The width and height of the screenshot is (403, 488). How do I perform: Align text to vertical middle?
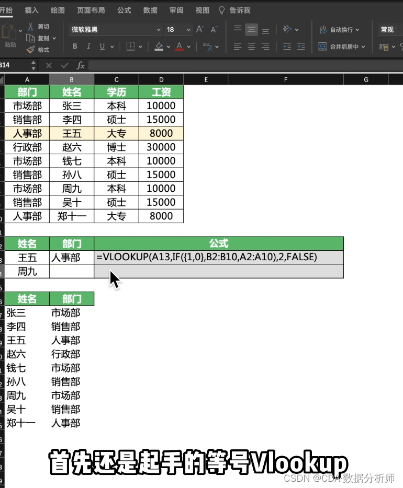[x=251, y=30]
